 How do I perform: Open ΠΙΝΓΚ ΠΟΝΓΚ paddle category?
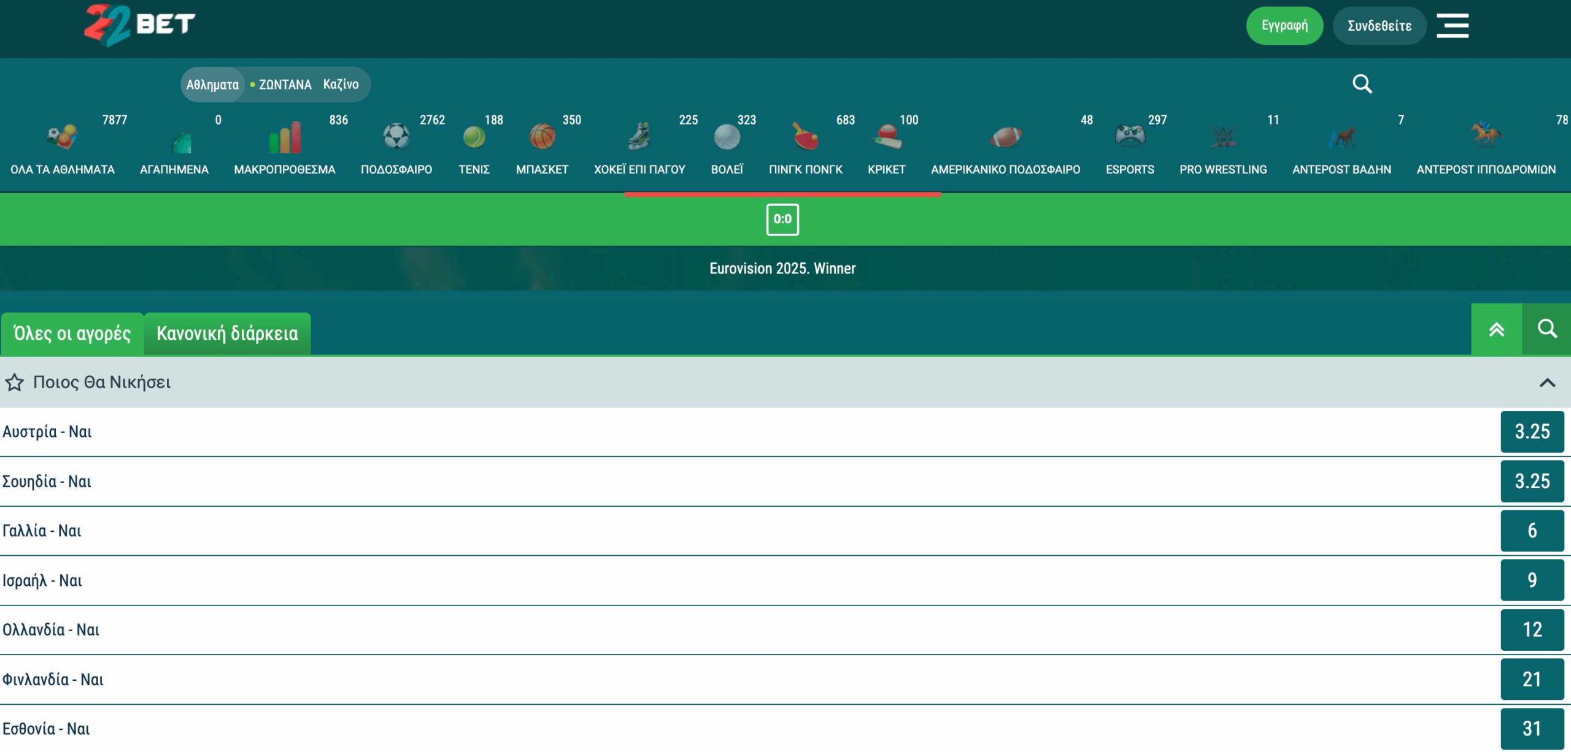click(x=805, y=136)
